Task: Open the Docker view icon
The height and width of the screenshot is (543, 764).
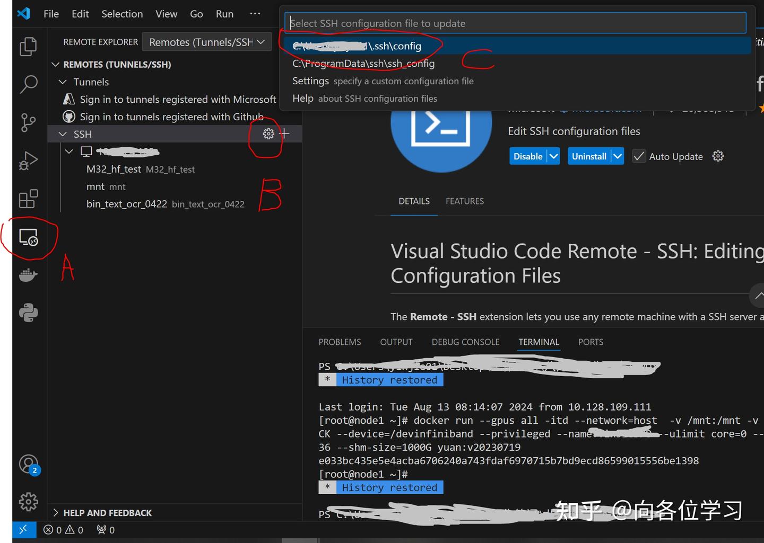Action: [x=28, y=275]
